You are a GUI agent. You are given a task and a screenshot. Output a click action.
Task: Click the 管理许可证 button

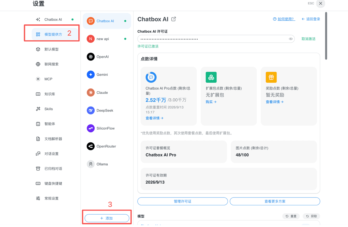183,202
